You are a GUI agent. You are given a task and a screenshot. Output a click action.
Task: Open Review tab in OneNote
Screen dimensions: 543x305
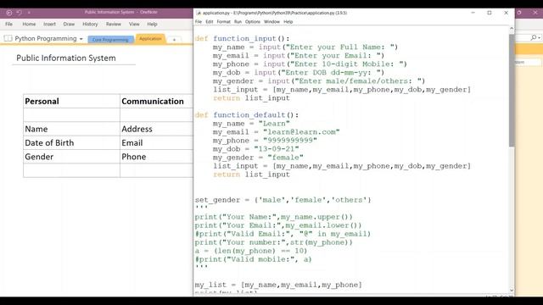coord(114,25)
